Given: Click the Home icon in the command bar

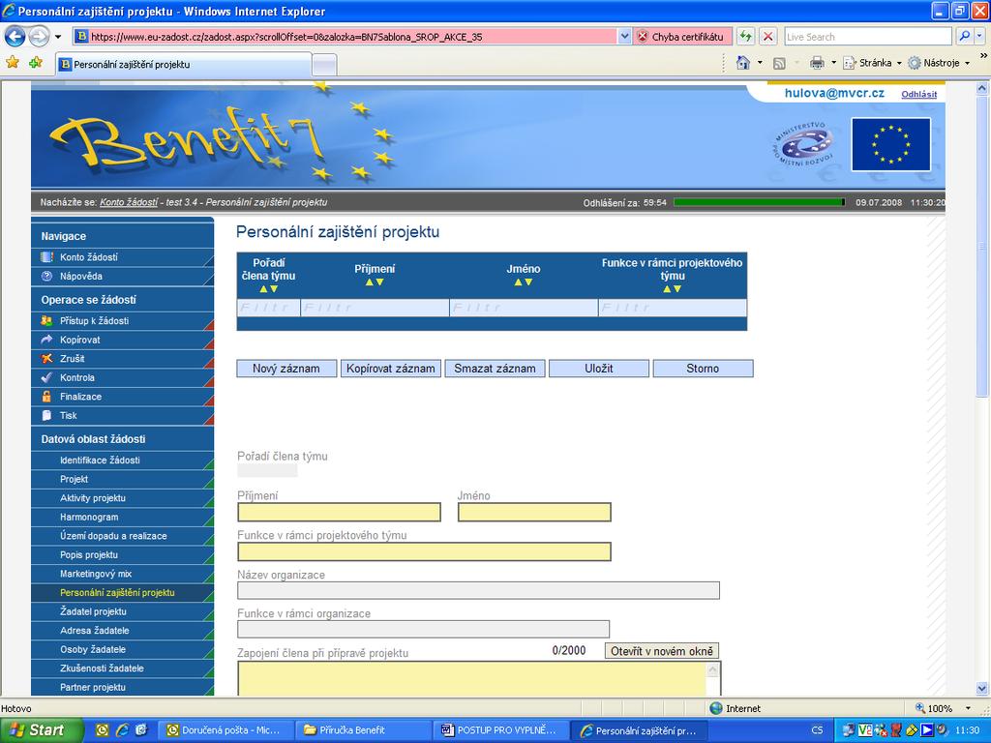Looking at the screenshot, I should [743, 63].
